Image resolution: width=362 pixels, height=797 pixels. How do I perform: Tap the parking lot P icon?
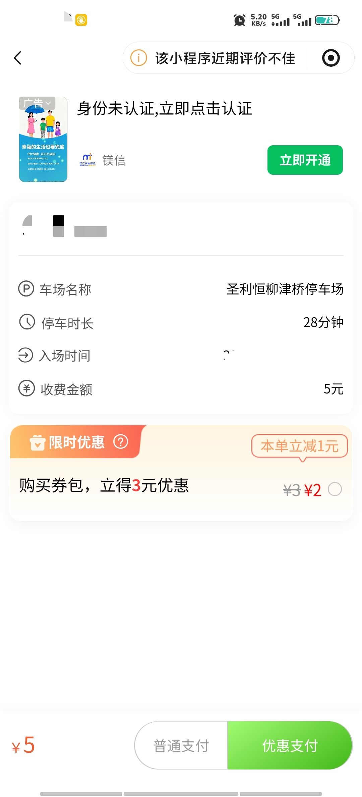[26, 289]
